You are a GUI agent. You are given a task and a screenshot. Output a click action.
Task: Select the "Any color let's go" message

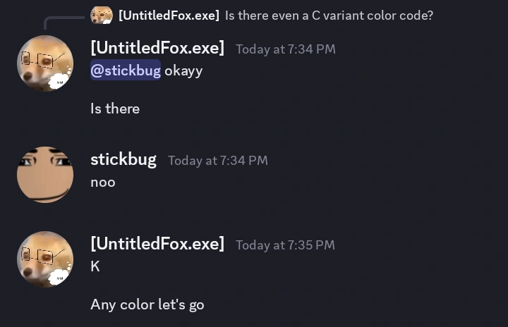pos(147,304)
